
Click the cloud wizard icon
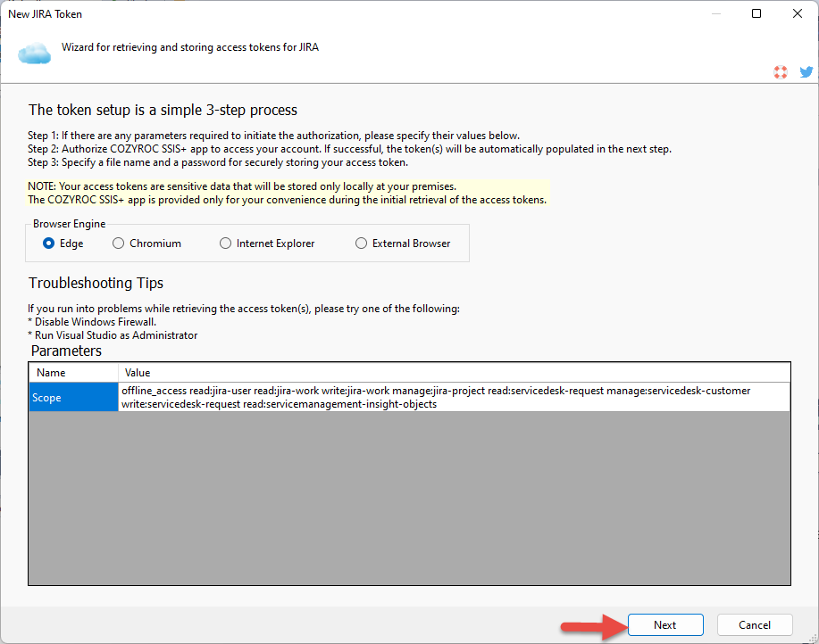click(x=35, y=54)
